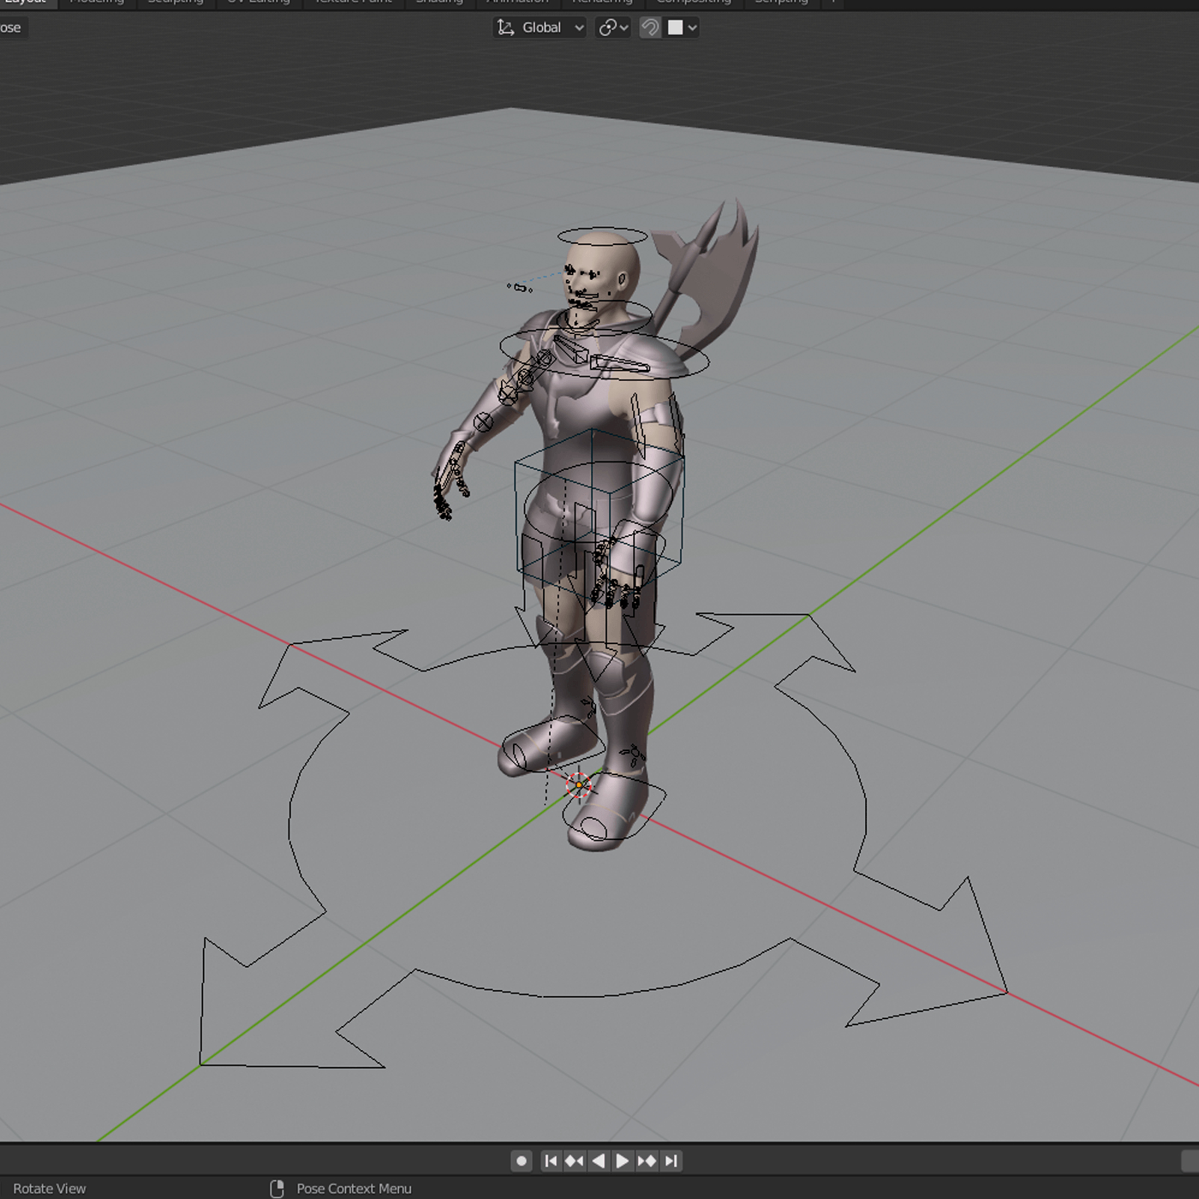Open the pivot point dropdown chevron
The height and width of the screenshot is (1199, 1199).
point(623,27)
